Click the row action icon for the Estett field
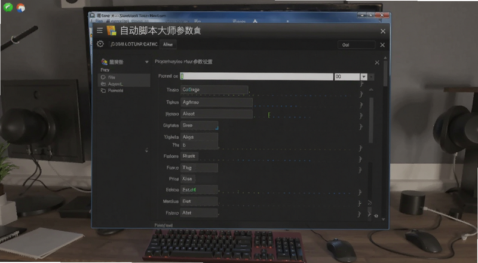The width and height of the screenshot is (478, 263). point(360,192)
